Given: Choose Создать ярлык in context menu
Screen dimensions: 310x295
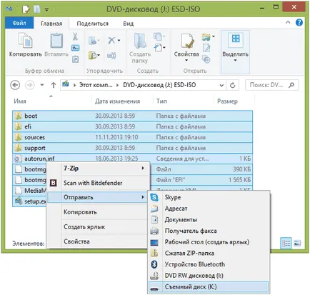Looking at the screenshot, I should click(98, 227).
